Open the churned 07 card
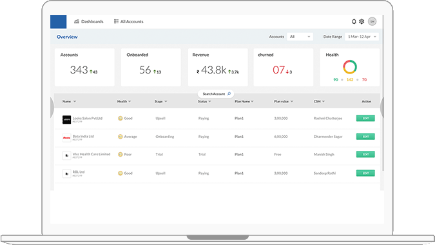435x245 pixels. pyautogui.click(x=284, y=67)
